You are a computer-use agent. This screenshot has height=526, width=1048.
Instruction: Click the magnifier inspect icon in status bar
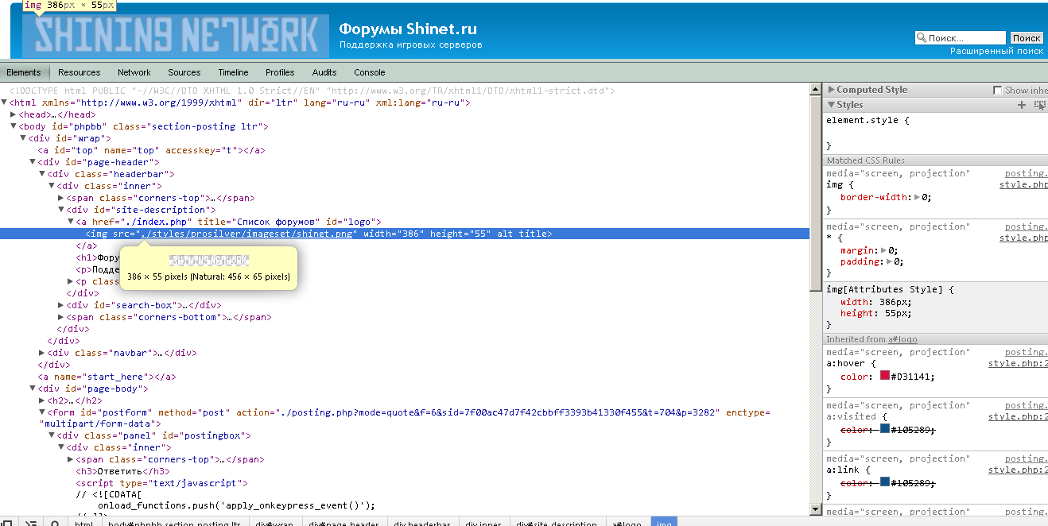55,523
